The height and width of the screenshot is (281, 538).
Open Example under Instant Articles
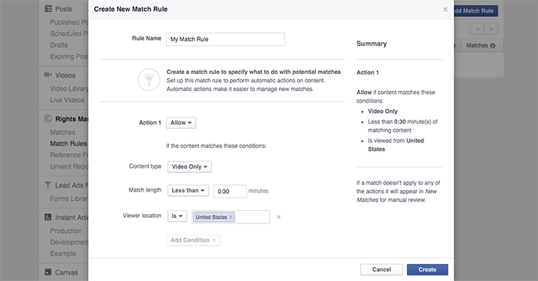coord(63,253)
